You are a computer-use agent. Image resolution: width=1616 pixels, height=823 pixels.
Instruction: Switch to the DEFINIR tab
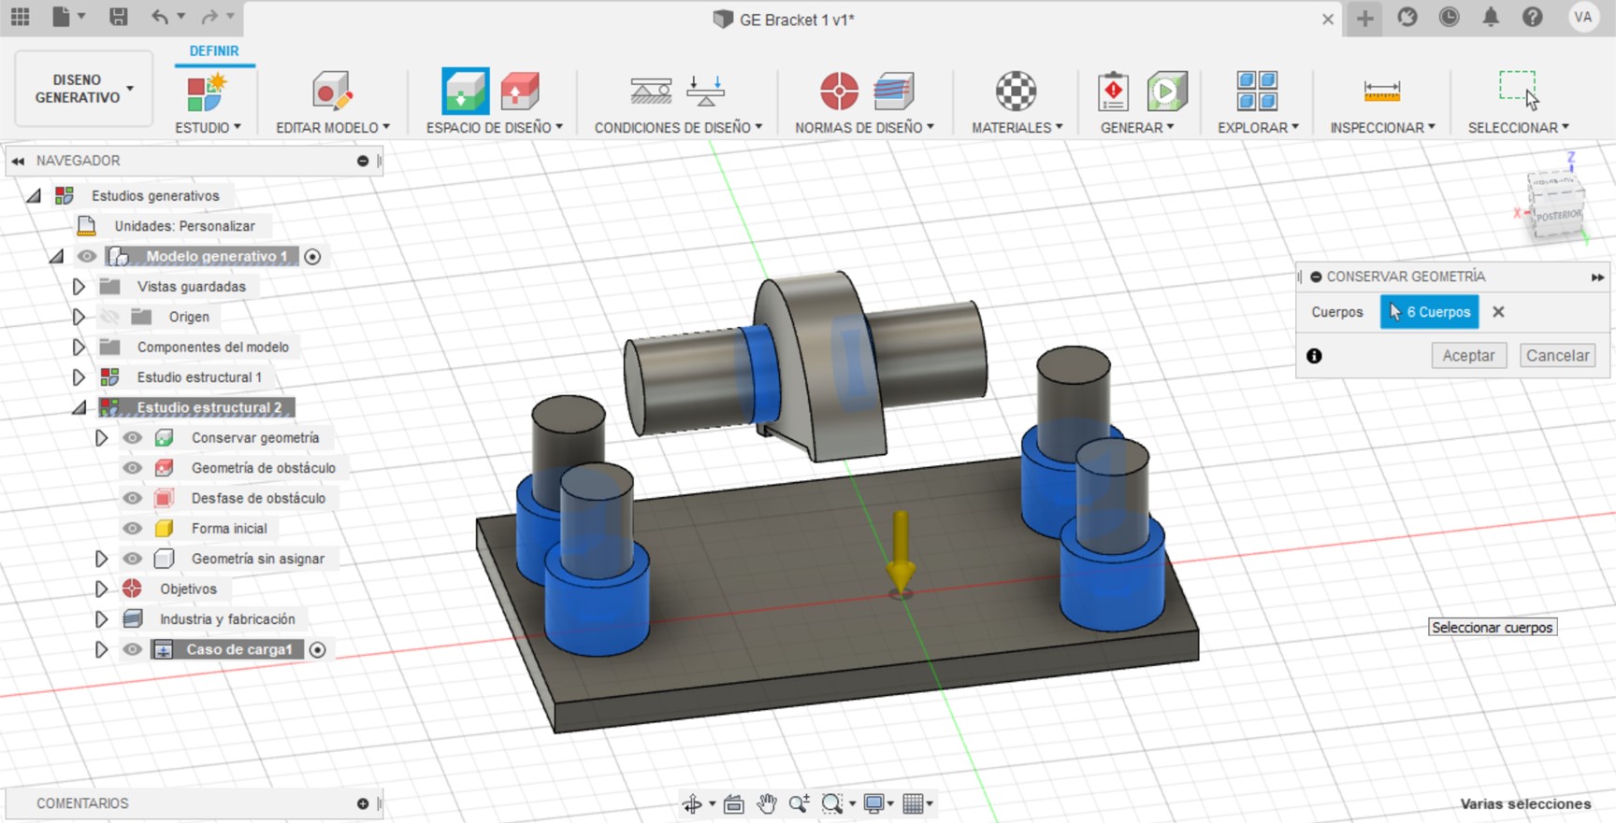214,51
